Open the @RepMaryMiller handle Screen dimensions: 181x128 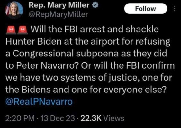(59, 14)
